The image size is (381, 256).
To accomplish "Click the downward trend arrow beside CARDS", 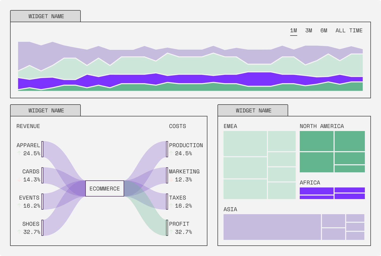I will [19, 179].
